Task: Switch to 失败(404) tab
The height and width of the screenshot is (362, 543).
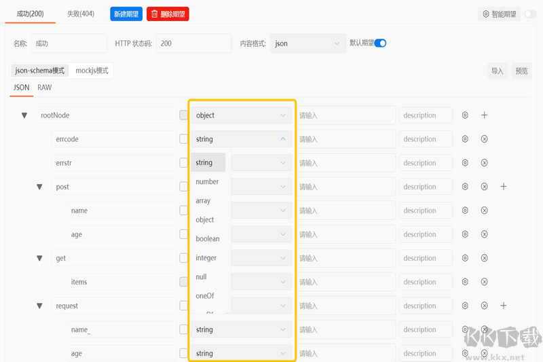Action: (x=80, y=14)
